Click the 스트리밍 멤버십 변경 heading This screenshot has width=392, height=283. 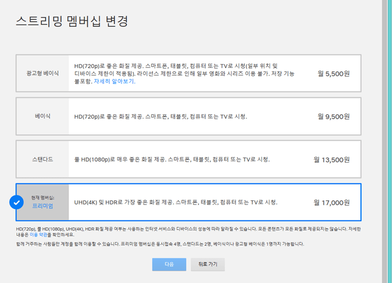click(72, 21)
